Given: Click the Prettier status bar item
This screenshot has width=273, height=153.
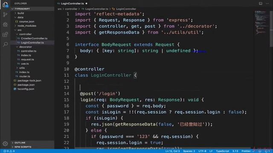Looking at the screenshot, I should point(248,151).
